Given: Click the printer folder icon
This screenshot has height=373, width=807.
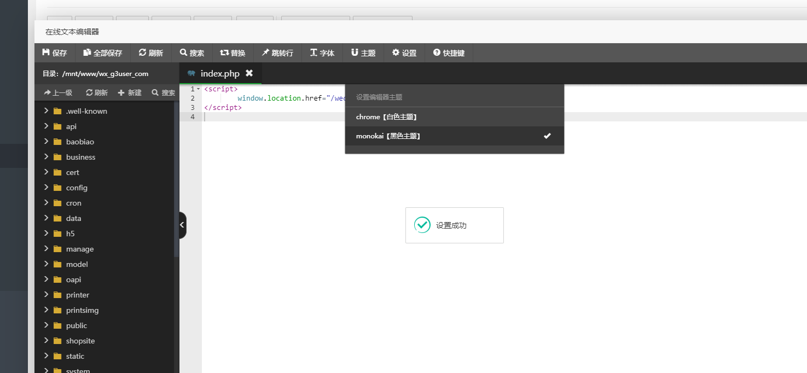Looking at the screenshot, I should [57, 295].
